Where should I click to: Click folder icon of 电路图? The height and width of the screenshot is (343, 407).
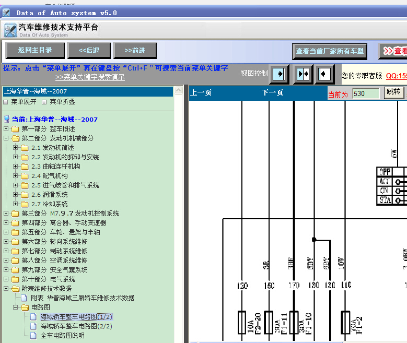(25, 307)
